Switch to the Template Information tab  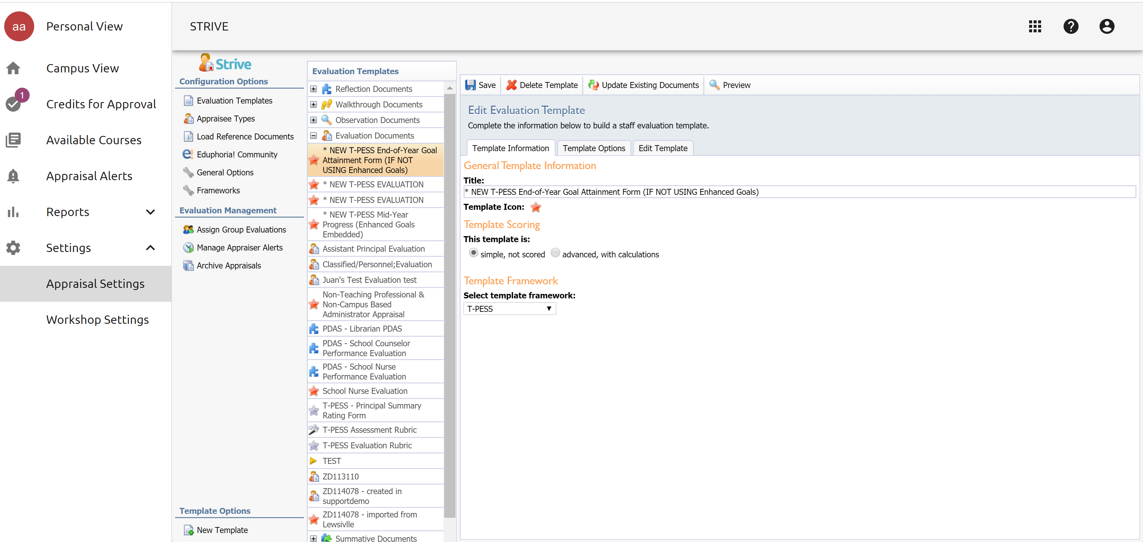point(510,148)
